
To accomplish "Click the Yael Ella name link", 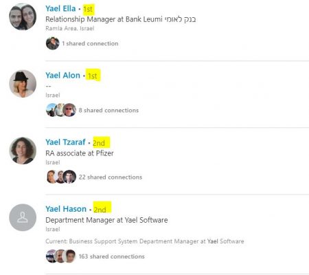I will tap(60, 9).
